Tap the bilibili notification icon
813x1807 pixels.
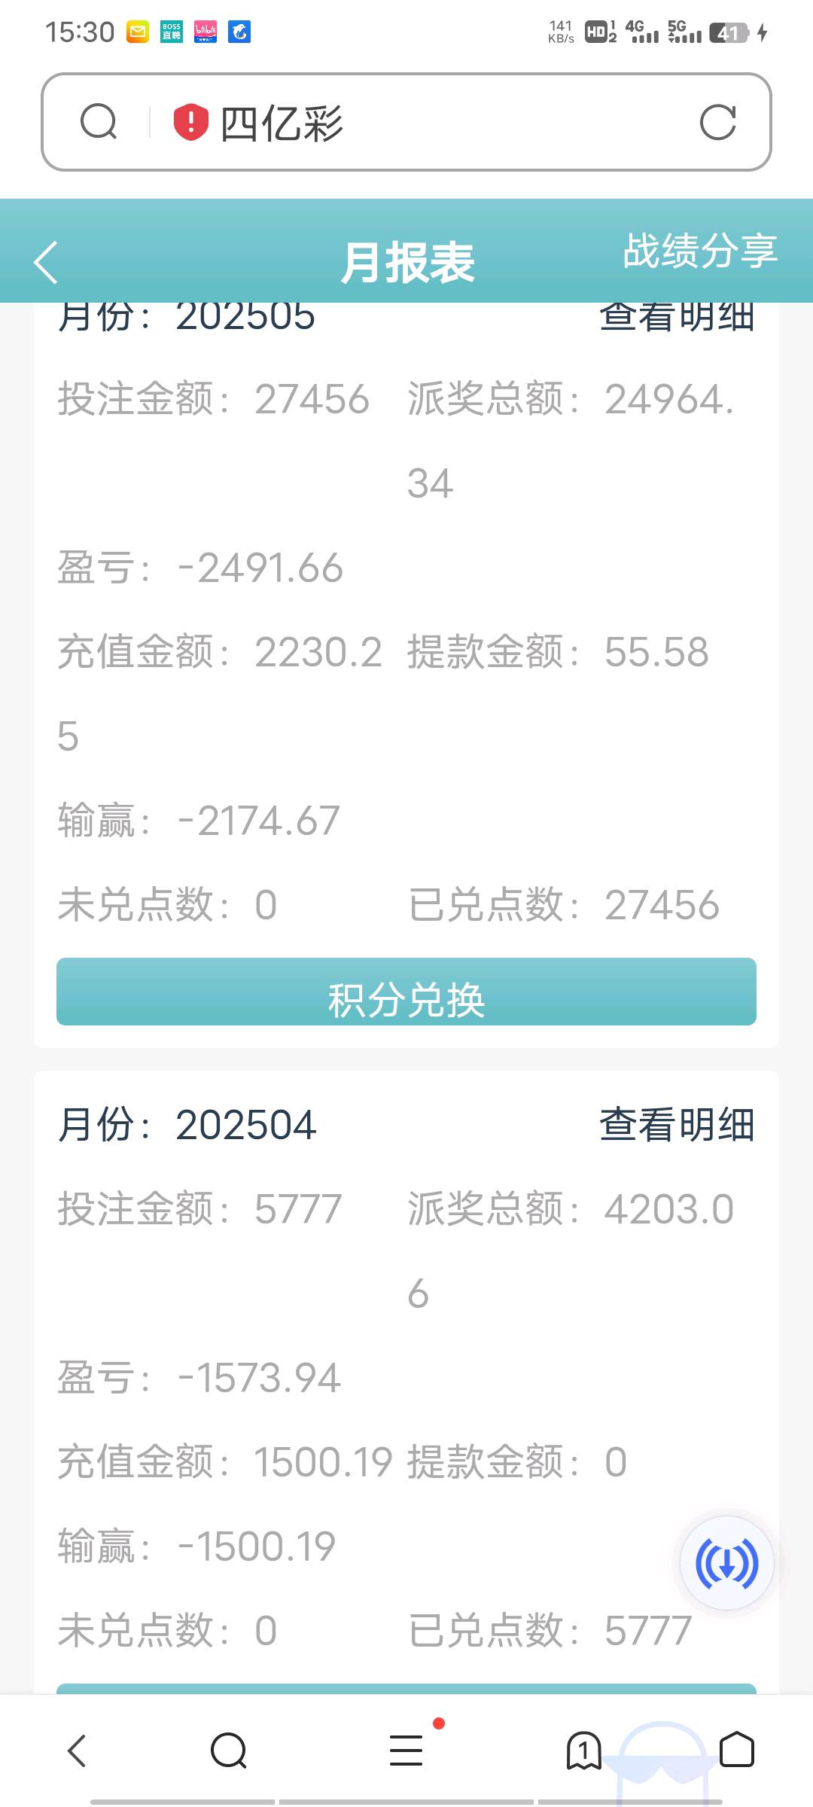(x=206, y=32)
